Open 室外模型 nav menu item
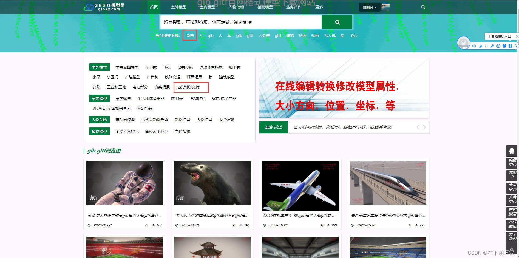This screenshot has width=519, height=258. (179, 7)
